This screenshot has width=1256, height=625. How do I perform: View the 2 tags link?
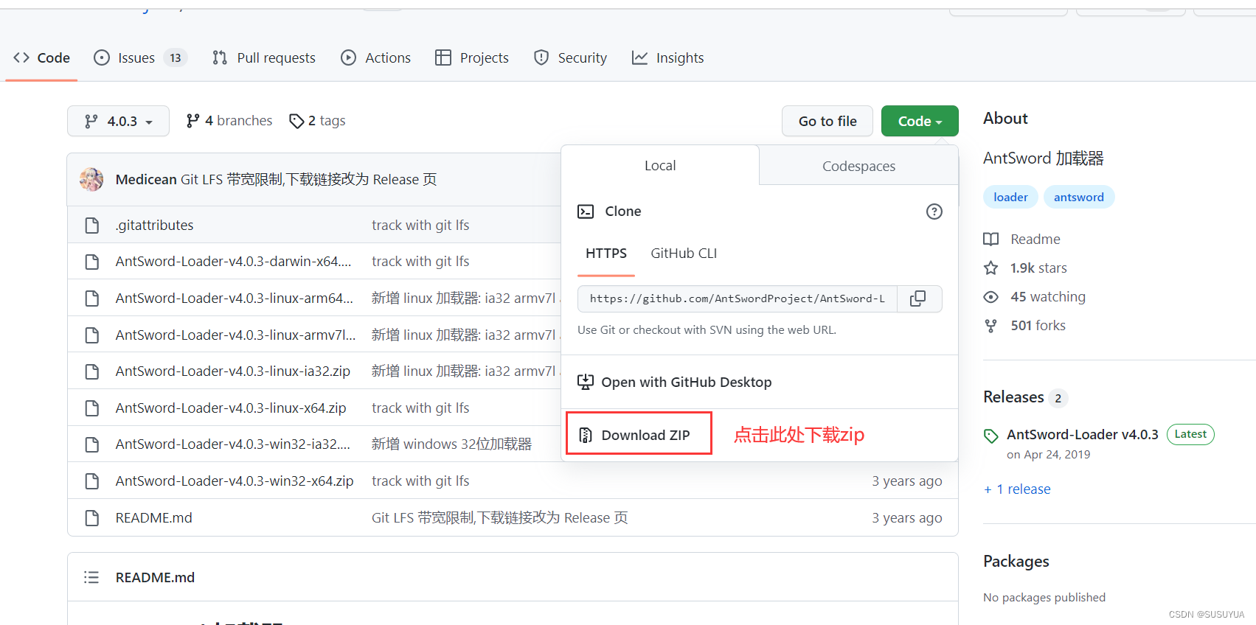(x=317, y=120)
